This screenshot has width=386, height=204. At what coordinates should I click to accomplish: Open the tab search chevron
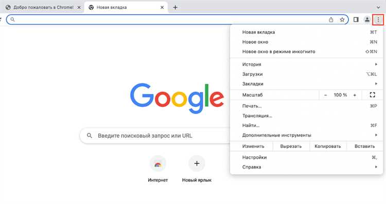[378, 7]
